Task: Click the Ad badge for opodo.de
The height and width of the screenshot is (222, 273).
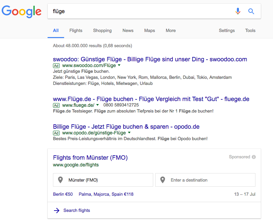Action: tap(56, 133)
